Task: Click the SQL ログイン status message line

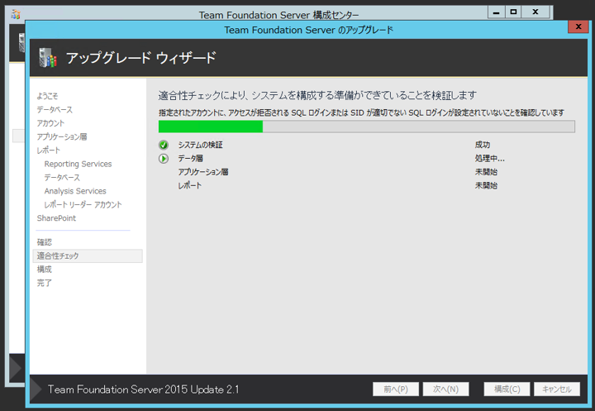Action: 361,112
